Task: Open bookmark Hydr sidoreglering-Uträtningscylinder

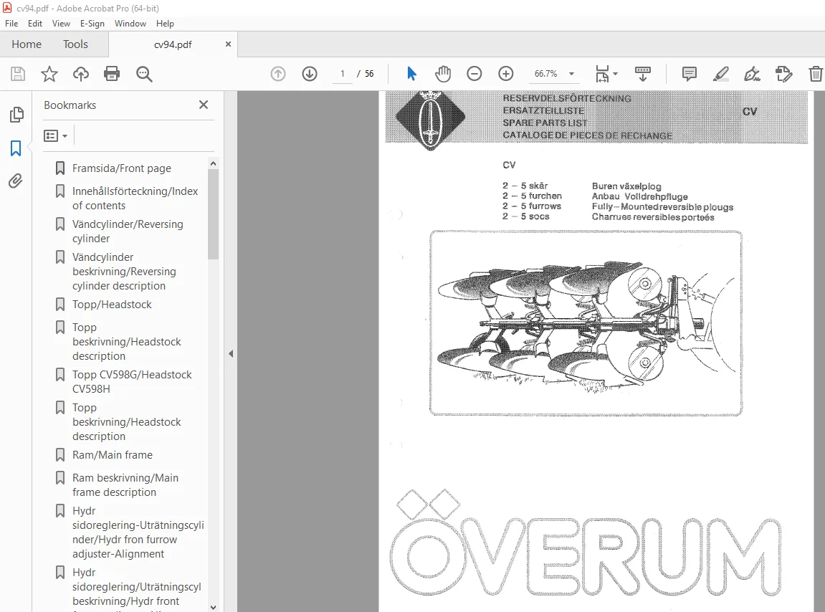Action: (138, 532)
